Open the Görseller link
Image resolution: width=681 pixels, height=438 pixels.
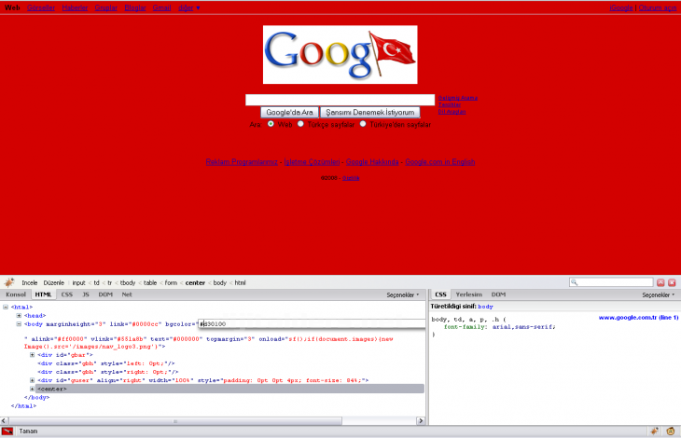click(41, 7)
